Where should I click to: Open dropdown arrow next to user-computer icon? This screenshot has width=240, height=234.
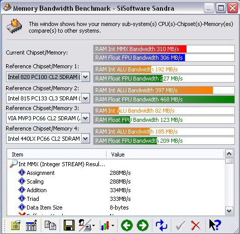click(x=93, y=226)
